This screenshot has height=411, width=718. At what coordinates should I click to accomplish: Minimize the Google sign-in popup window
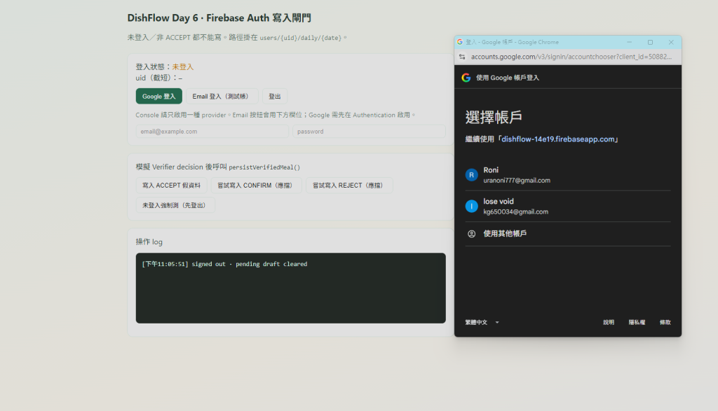pos(630,42)
